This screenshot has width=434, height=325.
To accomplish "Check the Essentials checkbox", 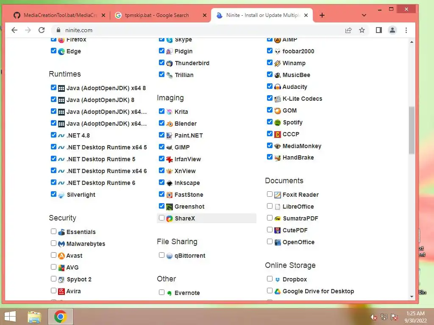I will pos(54,231).
